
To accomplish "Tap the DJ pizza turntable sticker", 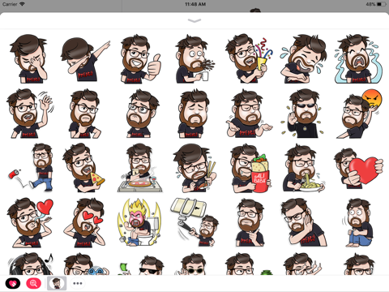I will click(140, 168).
